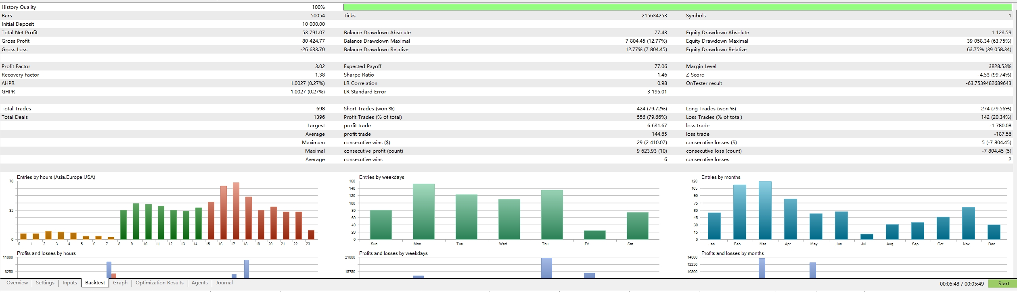The image size is (1017, 292).
Task: Click the Entries by weekdays chart title
Action: (x=382, y=177)
